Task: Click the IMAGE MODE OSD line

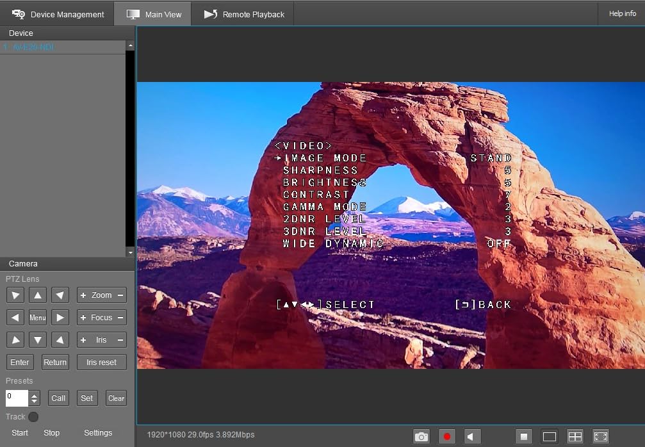Action: tap(393, 158)
